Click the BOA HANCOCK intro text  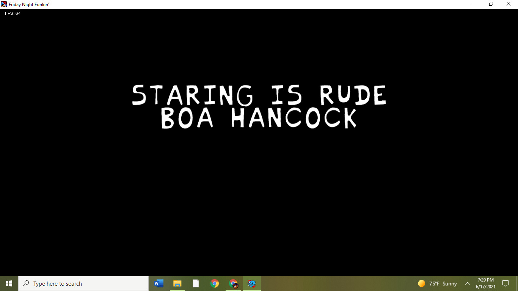point(259,118)
